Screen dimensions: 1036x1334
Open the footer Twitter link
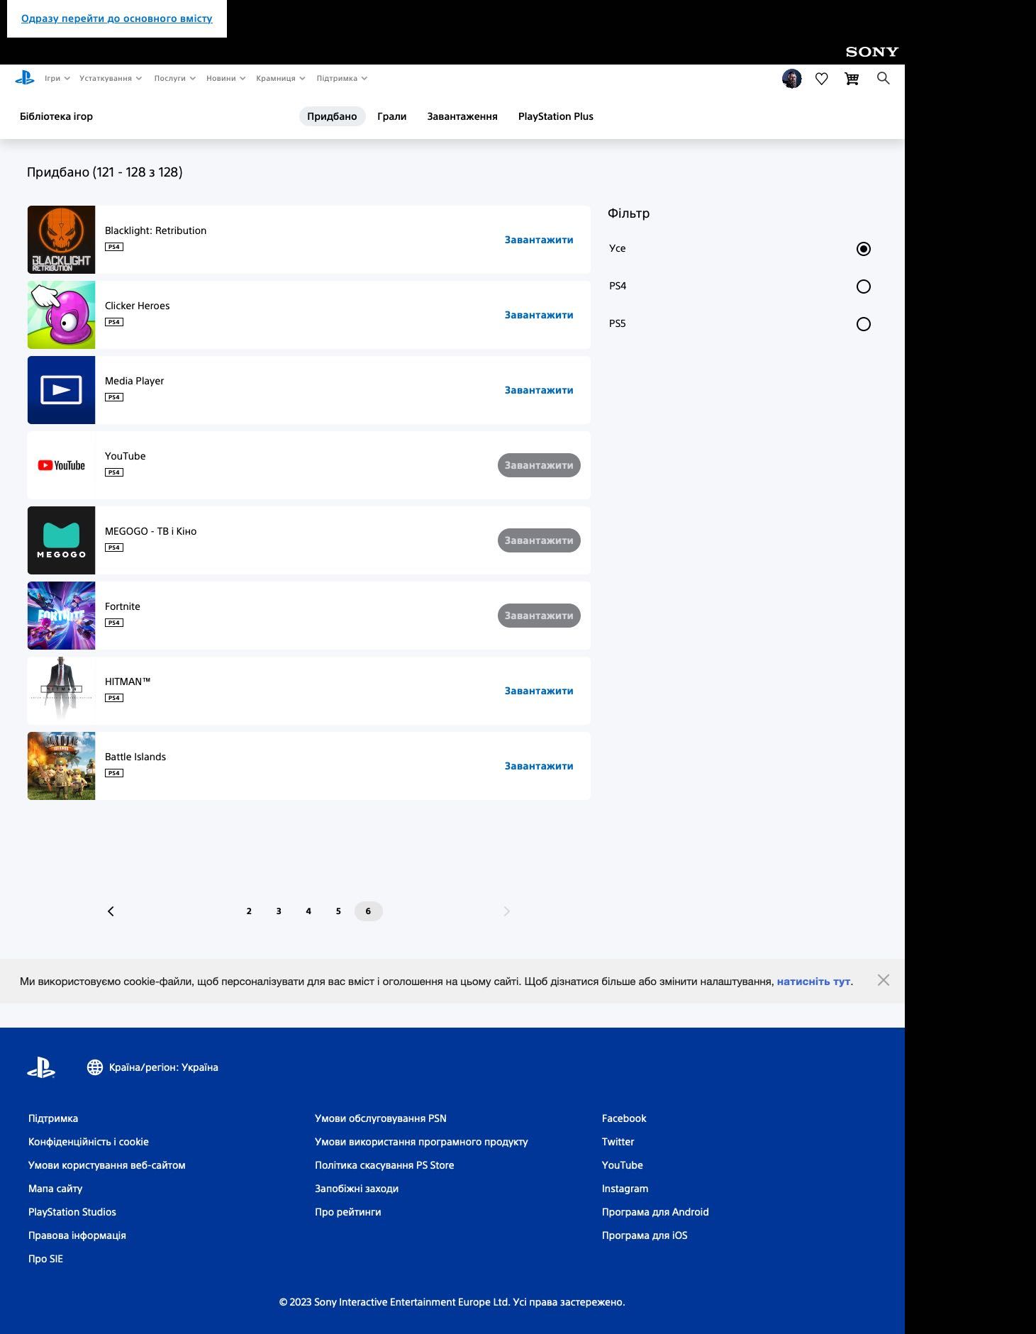pos(618,1142)
